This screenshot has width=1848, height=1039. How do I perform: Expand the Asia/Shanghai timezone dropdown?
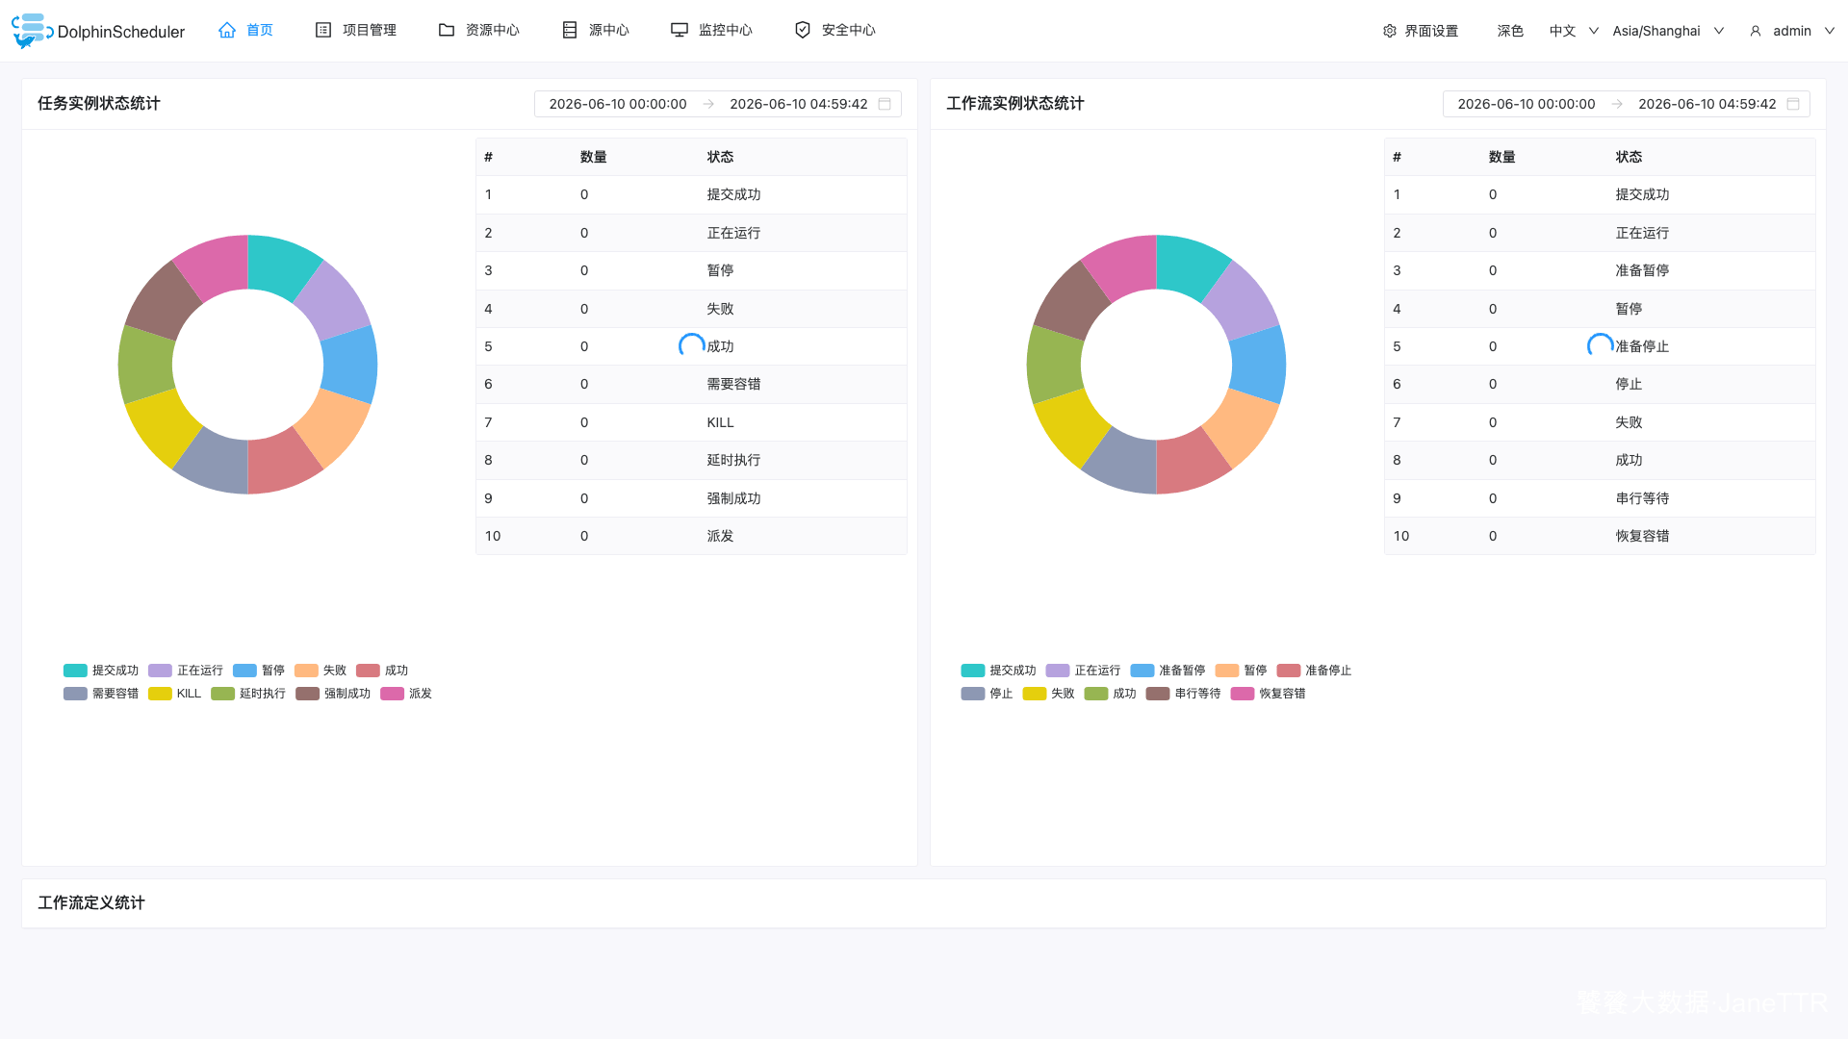[1668, 31]
